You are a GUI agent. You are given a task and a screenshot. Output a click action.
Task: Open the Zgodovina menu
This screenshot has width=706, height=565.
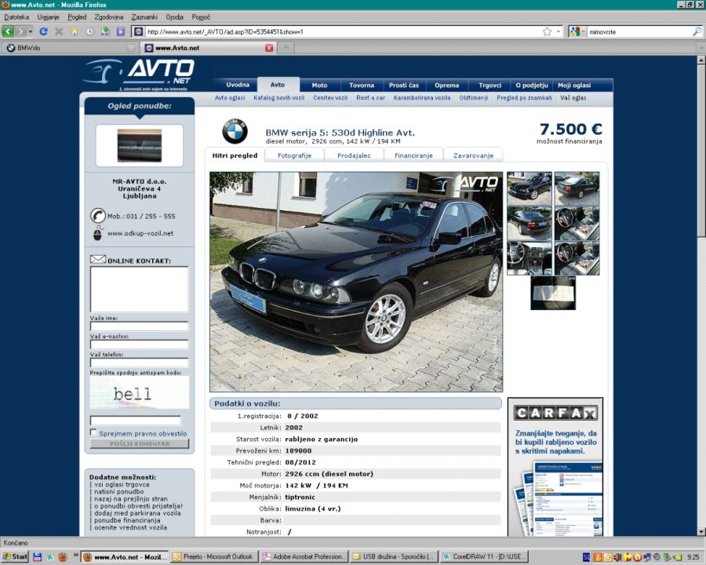coord(109,17)
